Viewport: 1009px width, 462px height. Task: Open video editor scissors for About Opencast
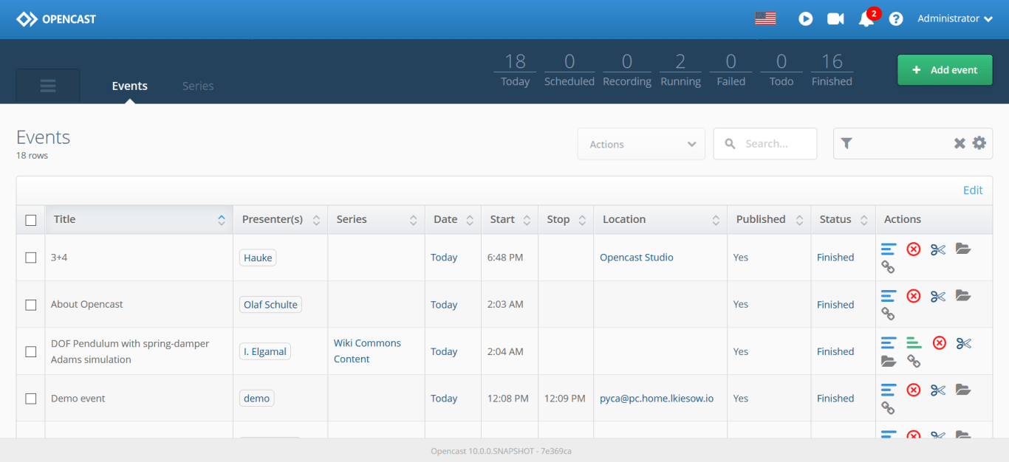click(x=938, y=296)
